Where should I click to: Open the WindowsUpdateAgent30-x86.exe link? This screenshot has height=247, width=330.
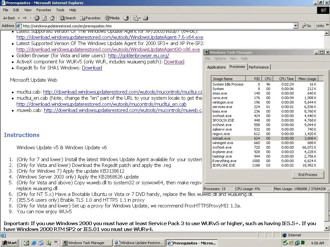[x=108, y=50]
